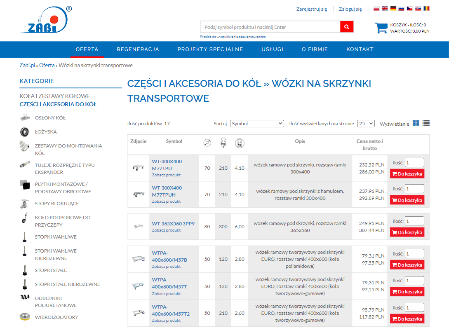Add WT-365X560 3PP9 to cart
The height and width of the screenshot is (328, 449).
point(407,232)
